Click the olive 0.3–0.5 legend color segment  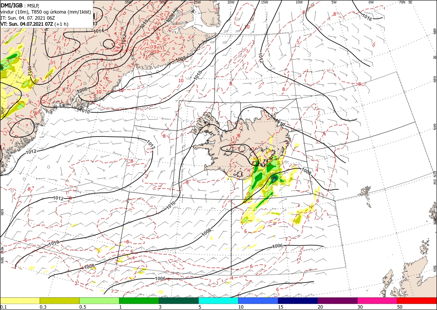click(59, 300)
